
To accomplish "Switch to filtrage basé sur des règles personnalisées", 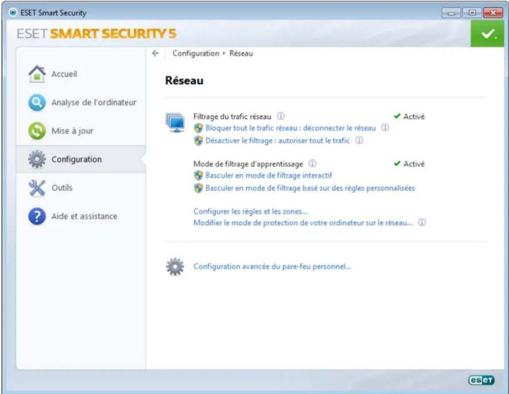I will 310,188.
